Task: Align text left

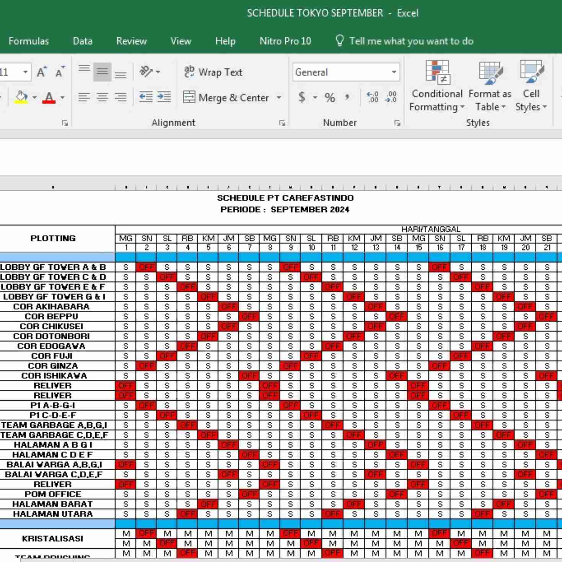Action: [x=84, y=97]
